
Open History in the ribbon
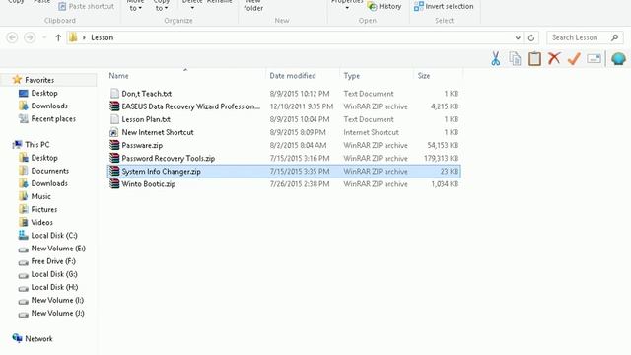(x=385, y=6)
